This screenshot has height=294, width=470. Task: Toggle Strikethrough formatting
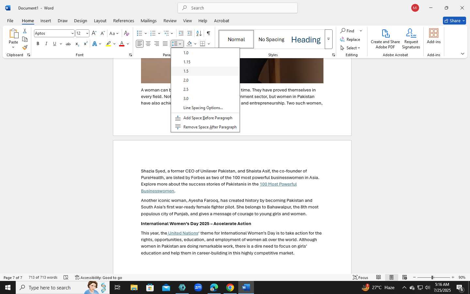pos(68,44)
